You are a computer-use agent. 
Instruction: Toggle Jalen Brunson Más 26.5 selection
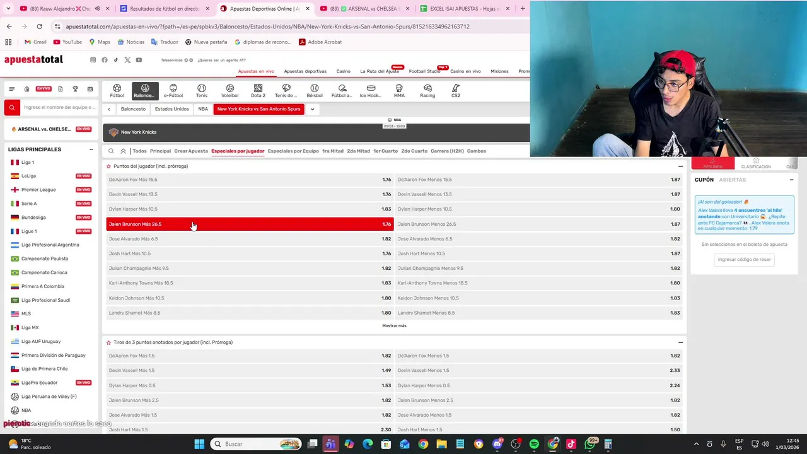coord(250,224)
